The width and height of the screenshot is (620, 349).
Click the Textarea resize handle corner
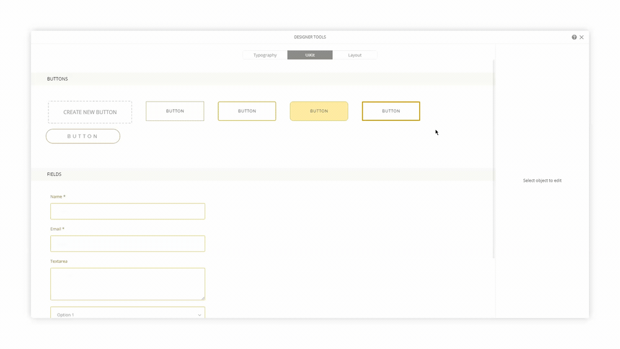(x=203, y=298)
